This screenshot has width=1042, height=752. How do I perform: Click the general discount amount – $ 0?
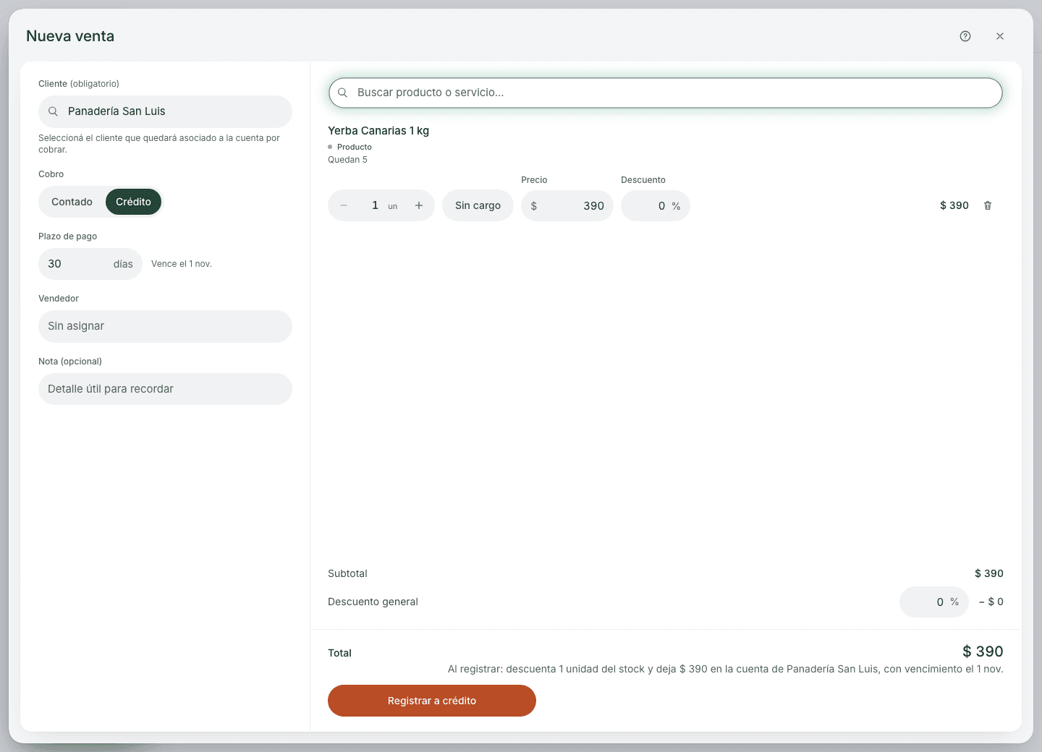[991, 602]
